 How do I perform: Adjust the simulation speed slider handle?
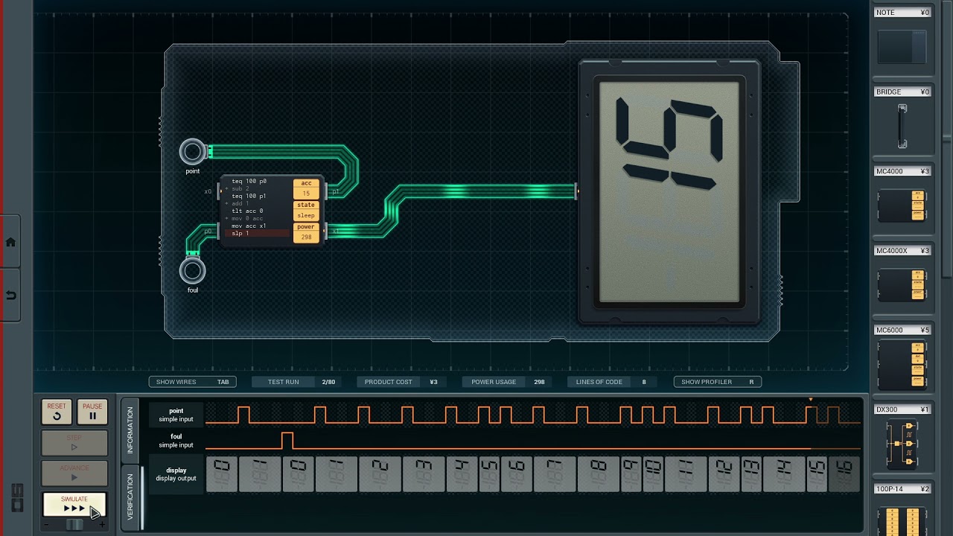point(74,525)
